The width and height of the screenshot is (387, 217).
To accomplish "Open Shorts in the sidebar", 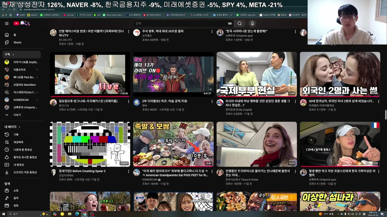I will tap(22, 42).
